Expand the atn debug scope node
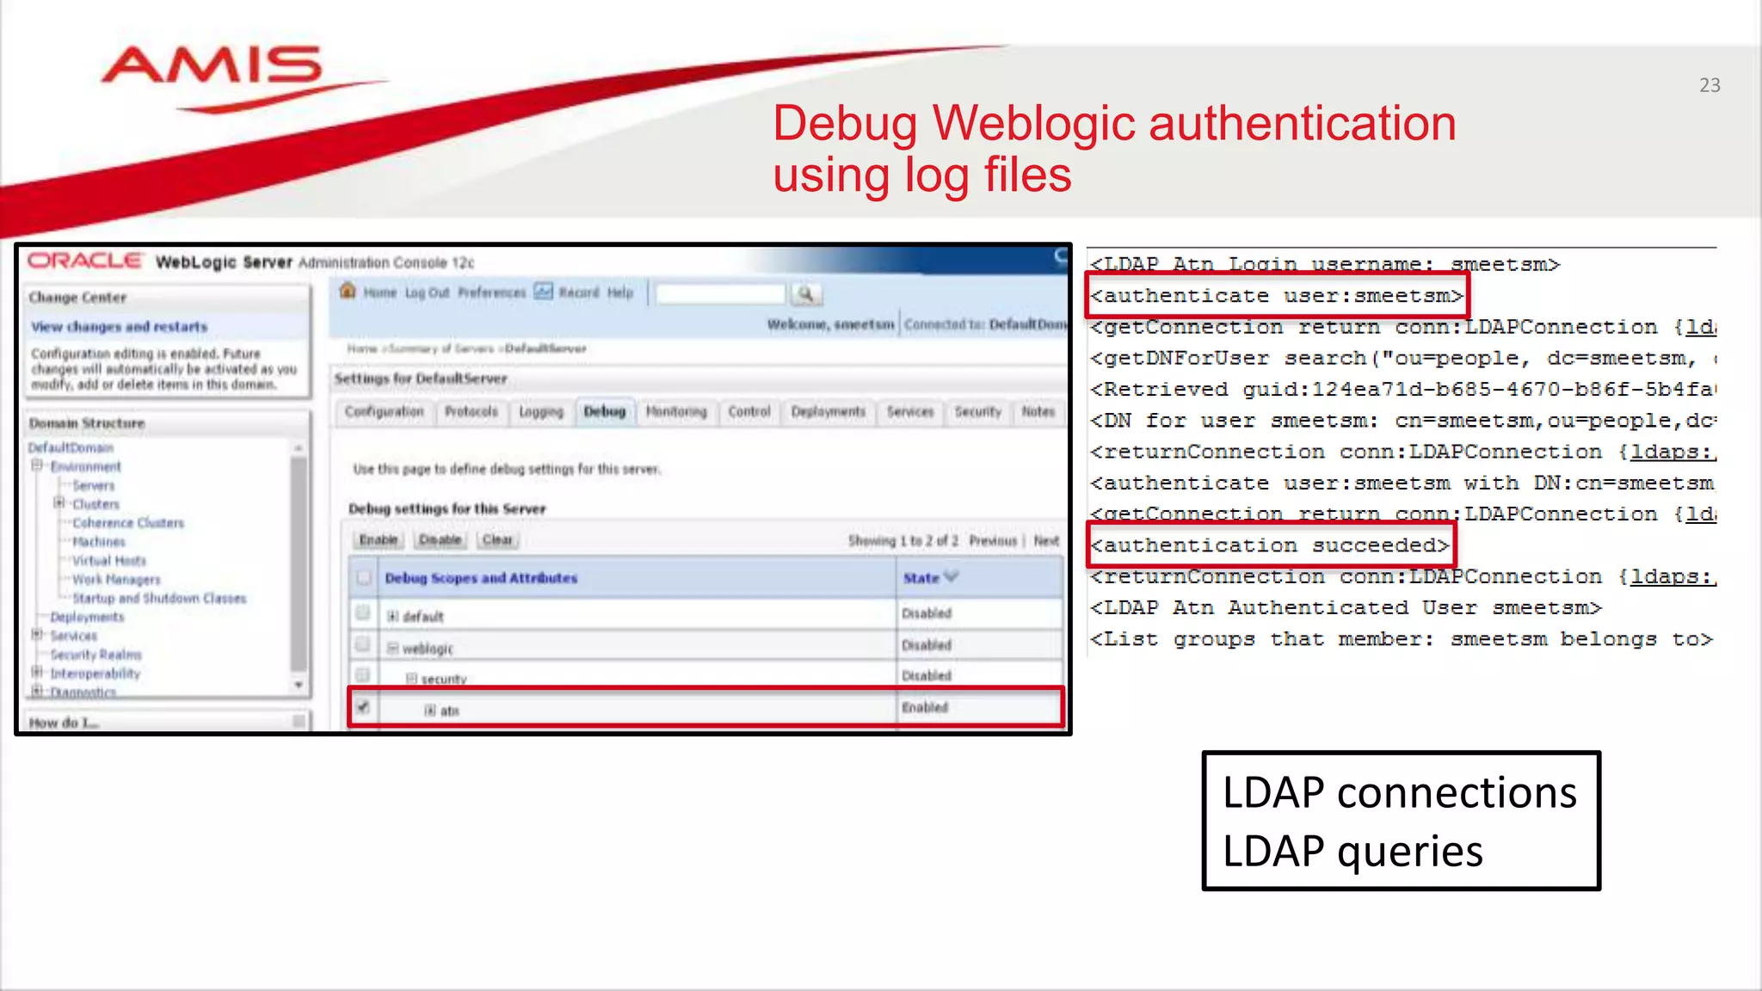This screenshot has height=991, width=1762. (429, 711)
